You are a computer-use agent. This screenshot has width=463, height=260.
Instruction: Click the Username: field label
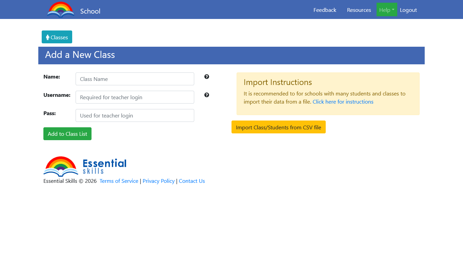click(57, 95)
